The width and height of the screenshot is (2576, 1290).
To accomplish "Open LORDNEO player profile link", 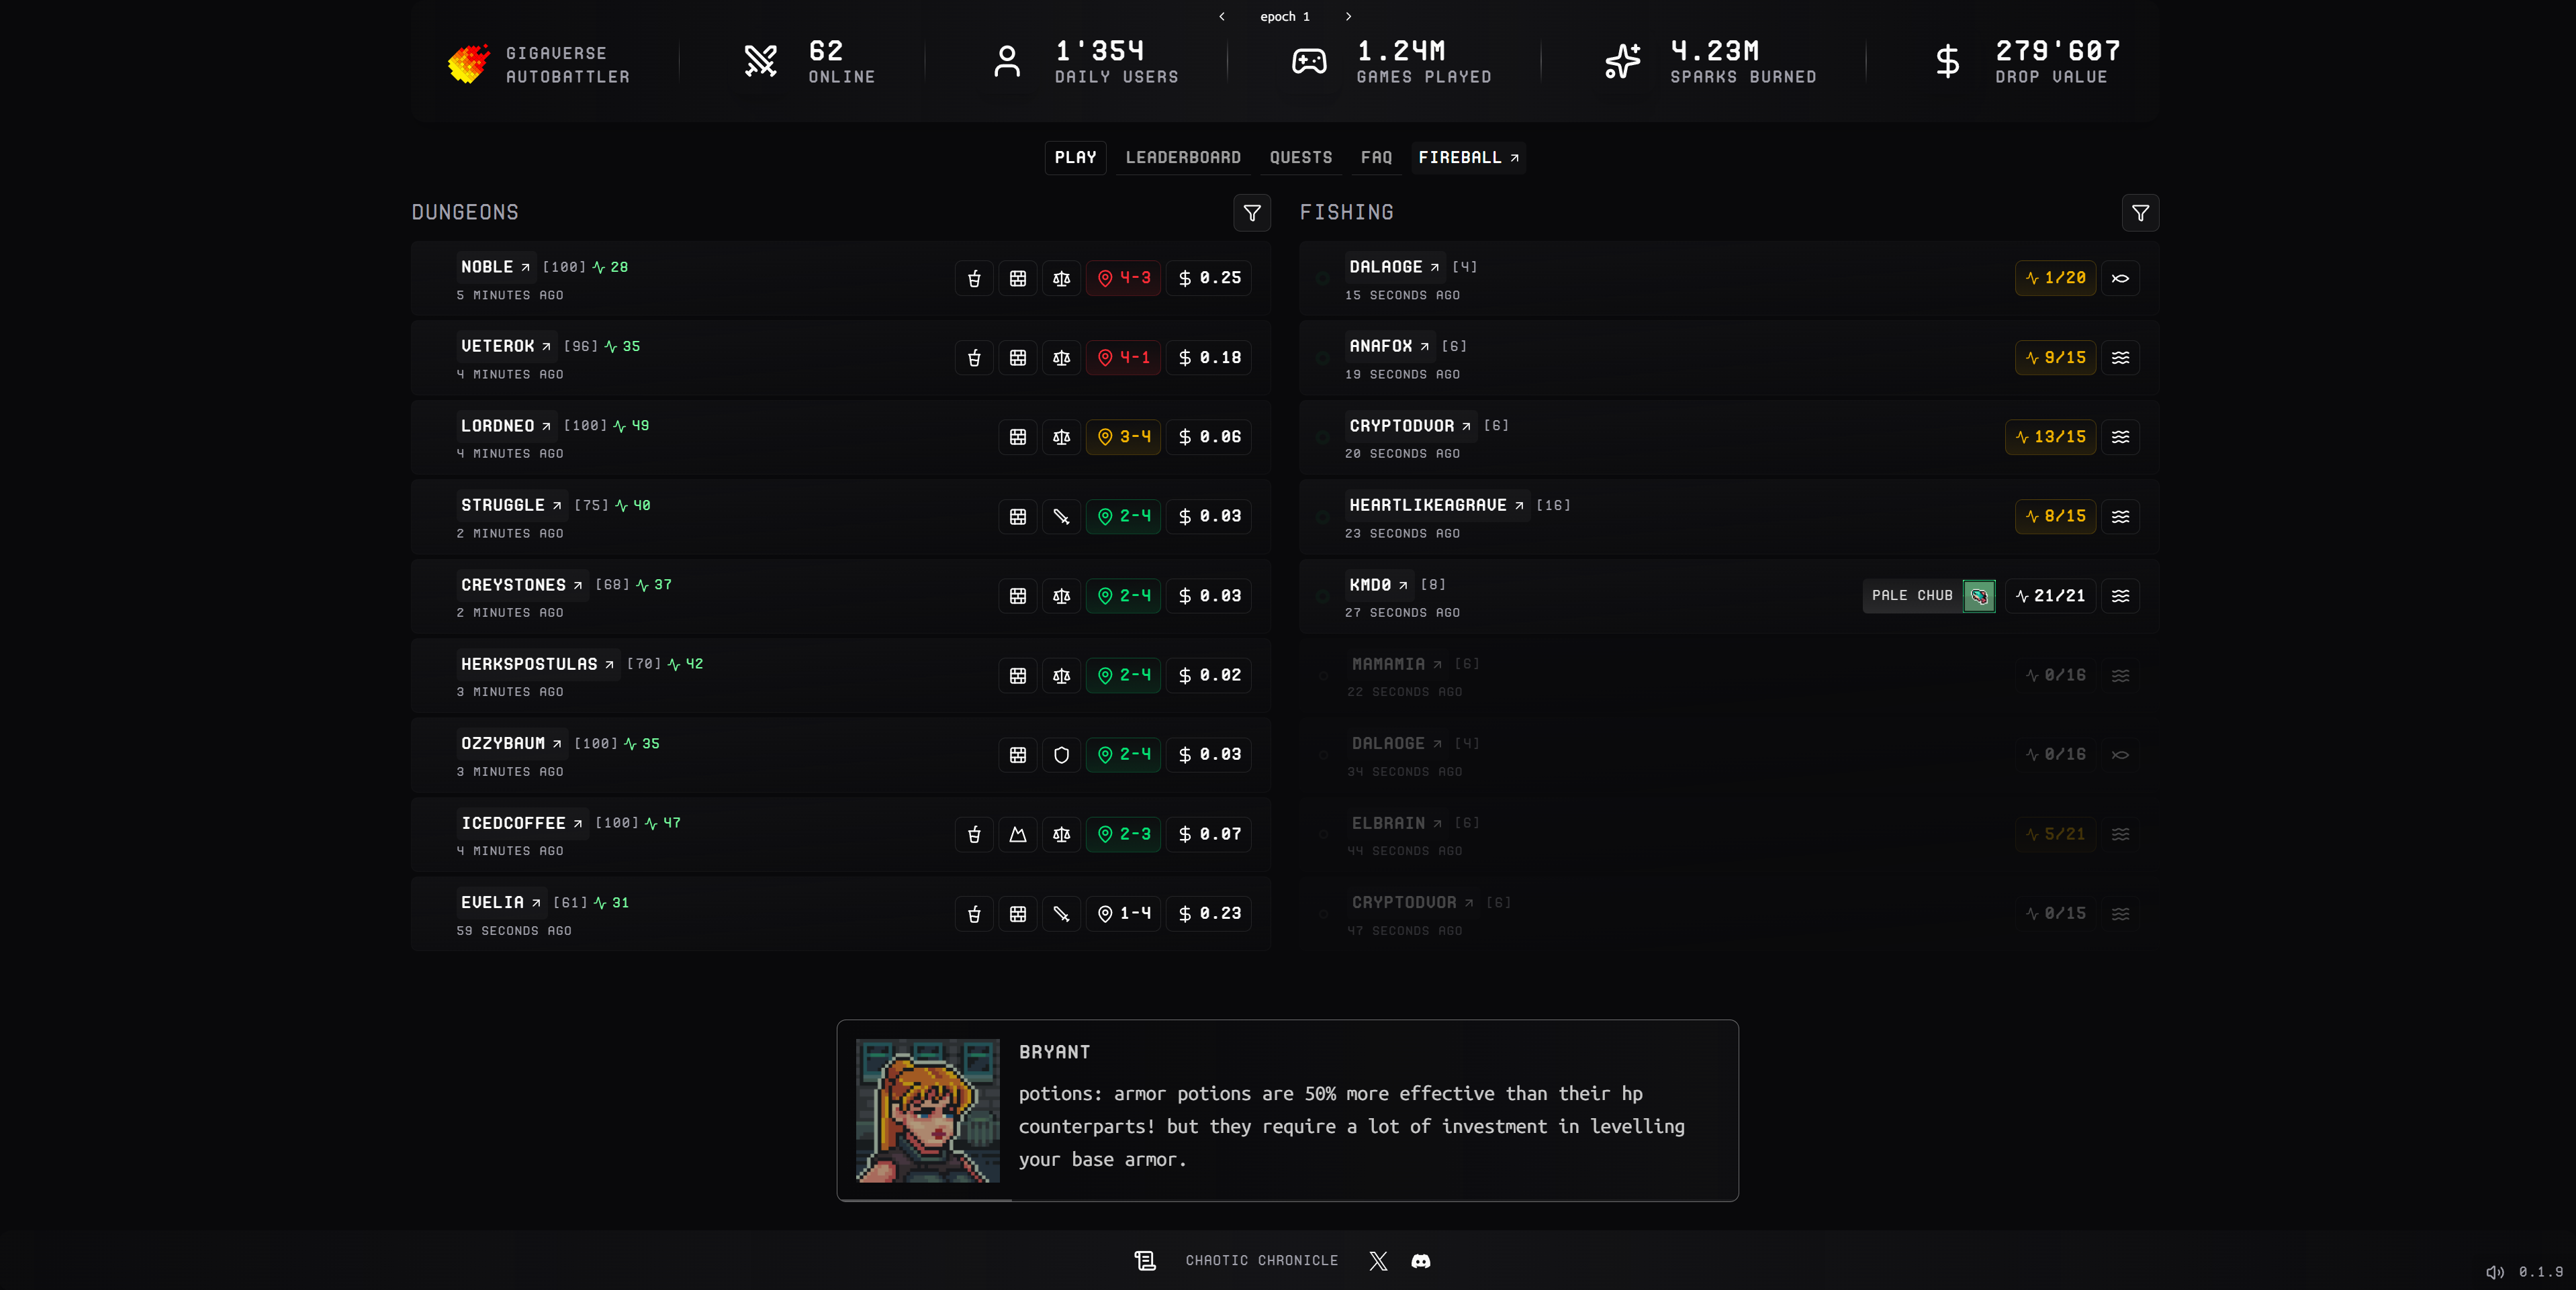I will click(505, 427).
